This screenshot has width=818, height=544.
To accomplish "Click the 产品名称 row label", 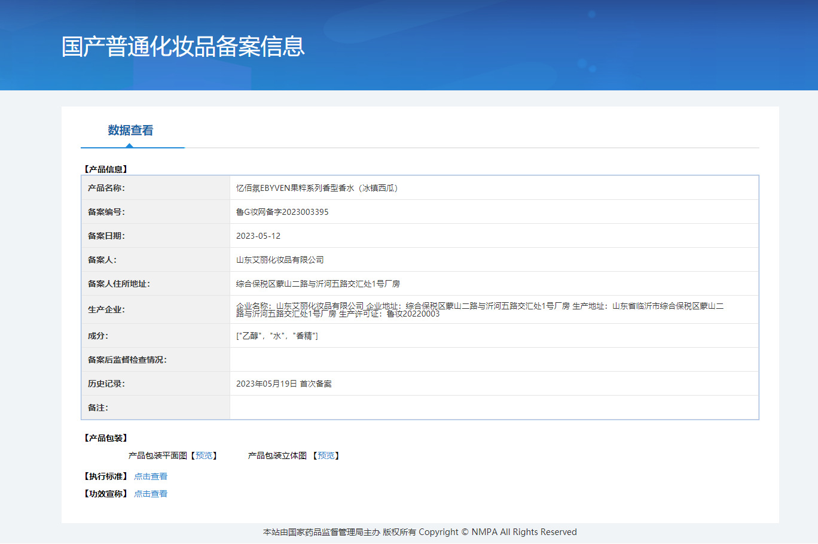I will coord(106,188).
